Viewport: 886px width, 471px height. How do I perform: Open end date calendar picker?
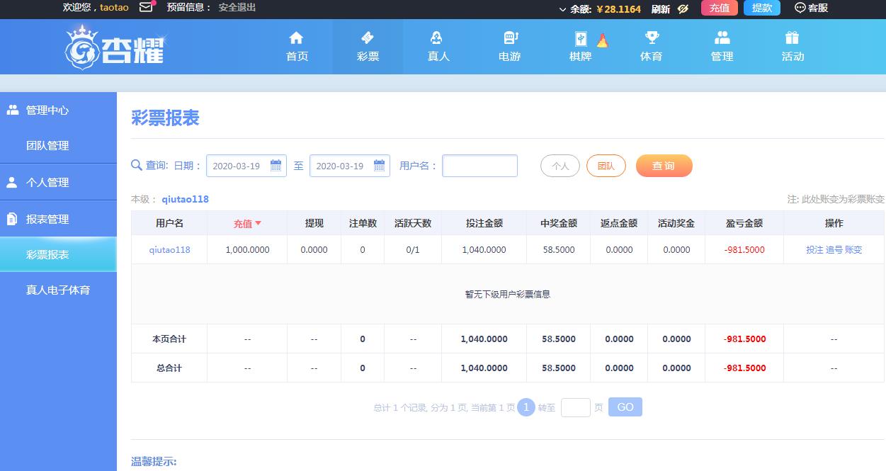[x=380, y=166]
